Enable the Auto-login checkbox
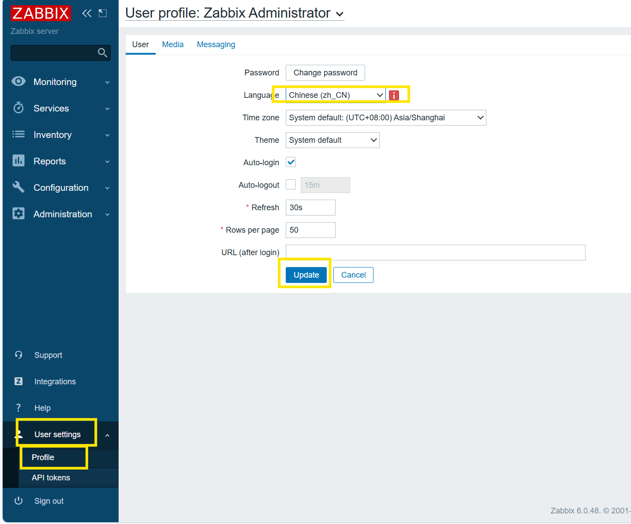 coord(291,162)
